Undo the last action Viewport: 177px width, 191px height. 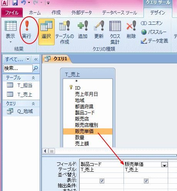point(23,3)
